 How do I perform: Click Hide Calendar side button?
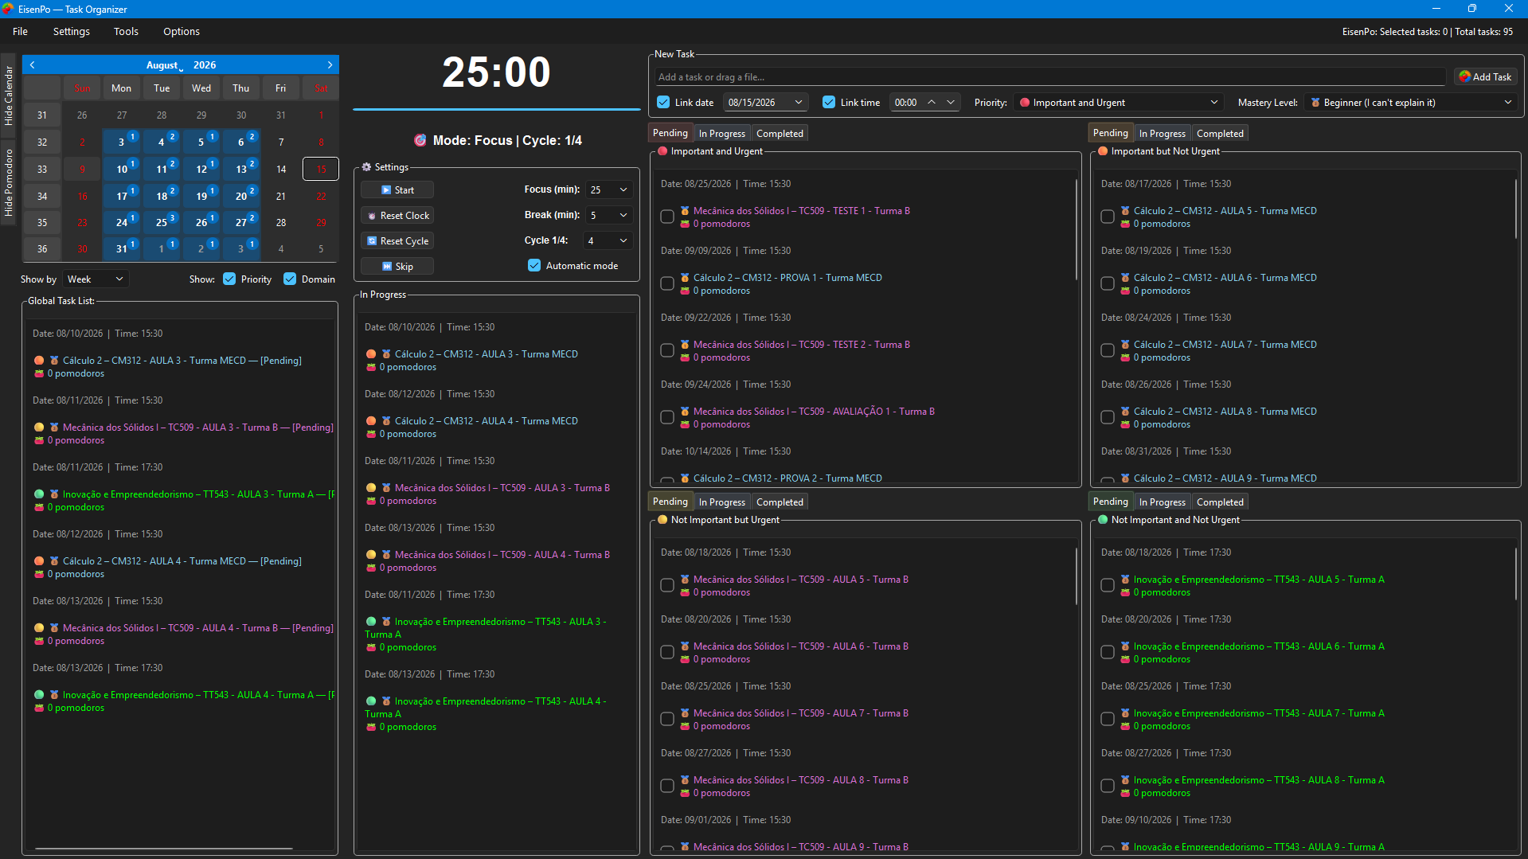click(x=9, y=96)
